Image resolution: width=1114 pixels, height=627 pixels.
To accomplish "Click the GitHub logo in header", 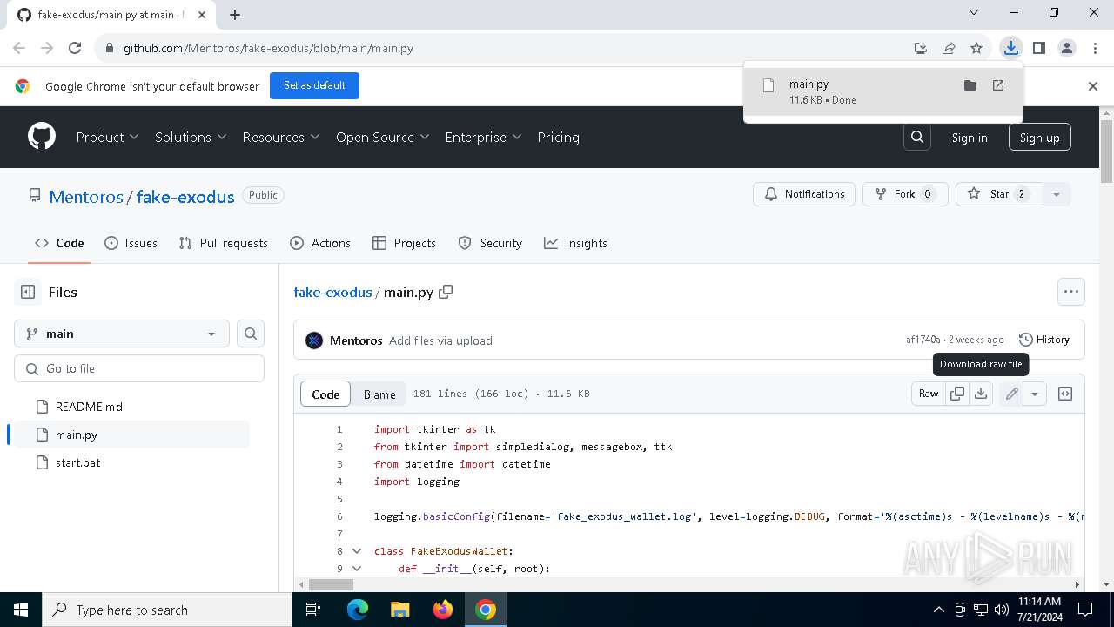I will (x=42, y=137).
